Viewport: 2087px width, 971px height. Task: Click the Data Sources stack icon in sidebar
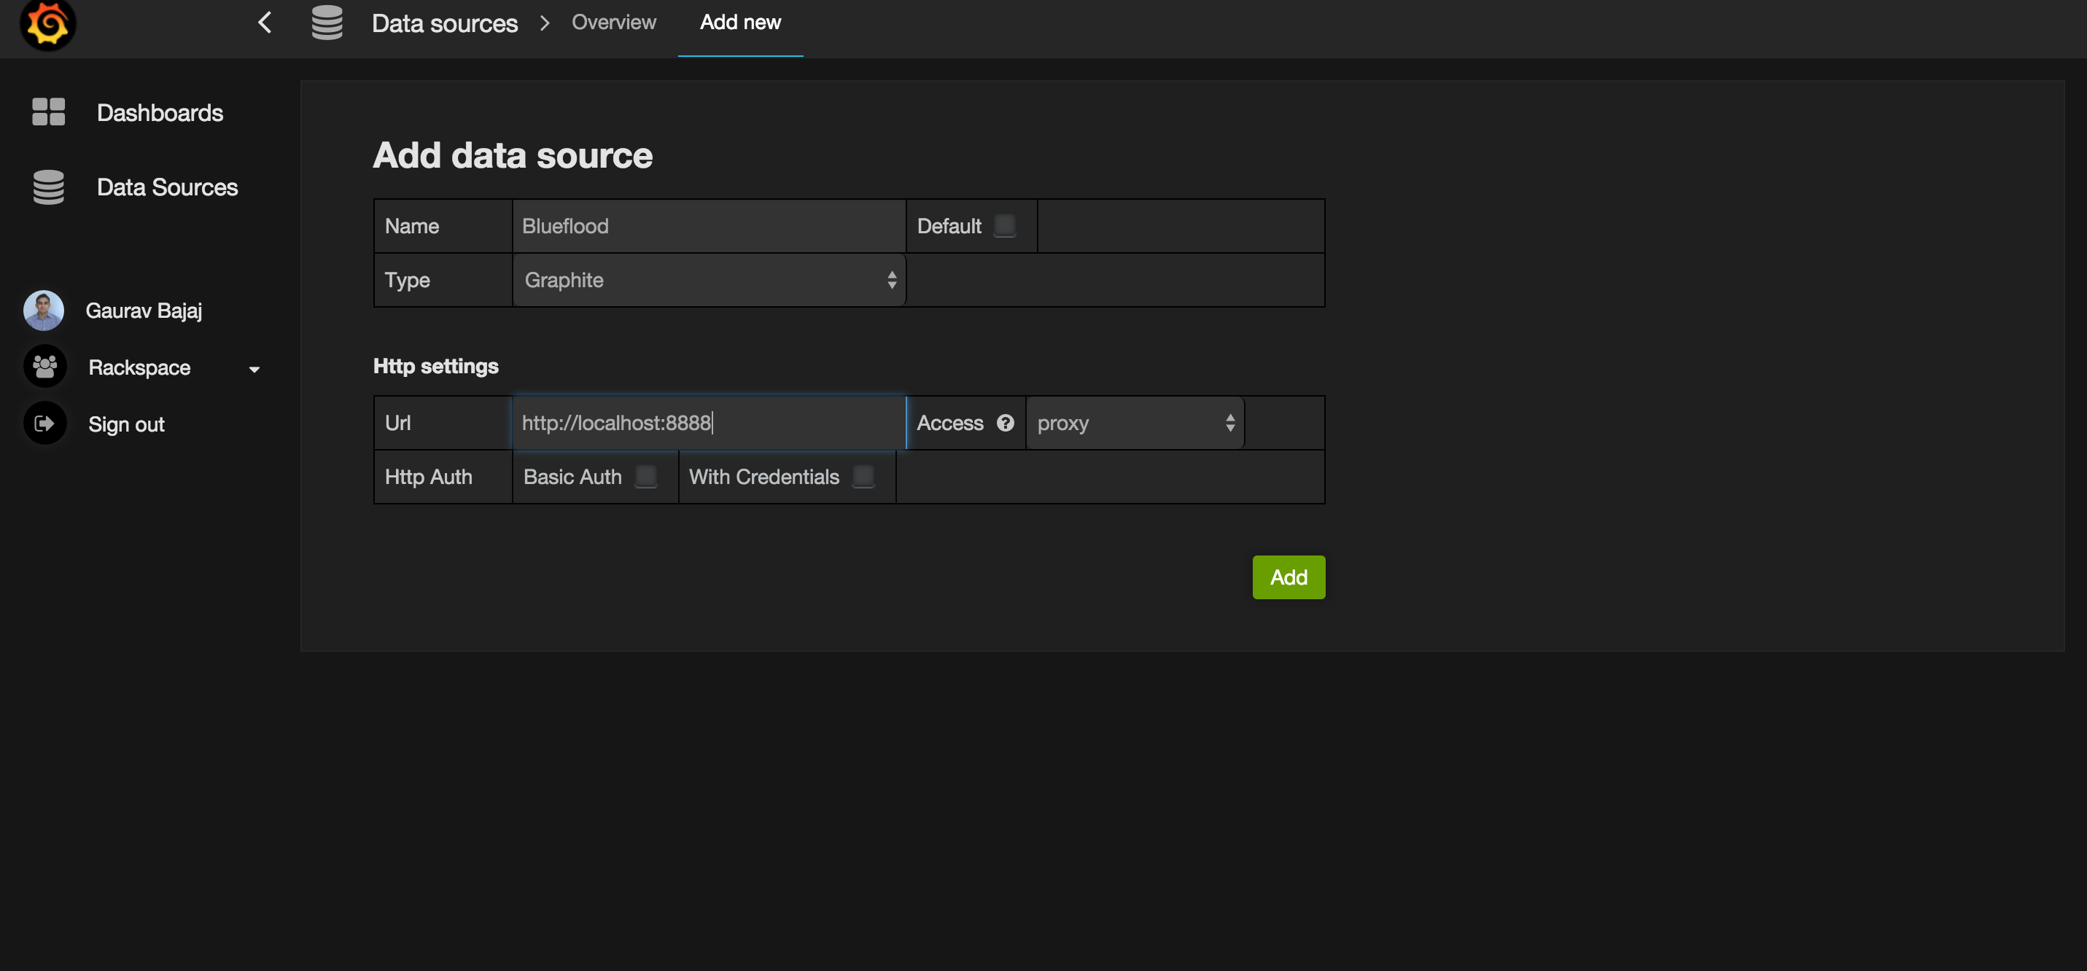[48, 187]
